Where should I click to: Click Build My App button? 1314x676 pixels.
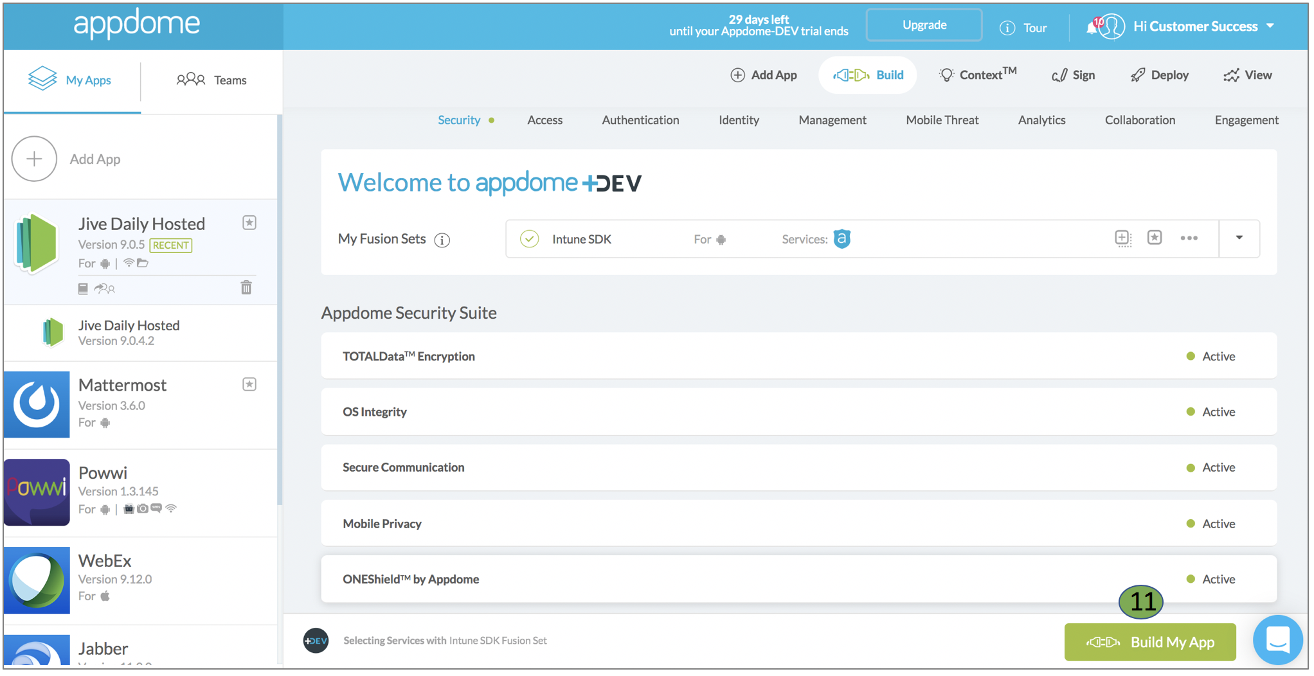[x=1150, y=642]
